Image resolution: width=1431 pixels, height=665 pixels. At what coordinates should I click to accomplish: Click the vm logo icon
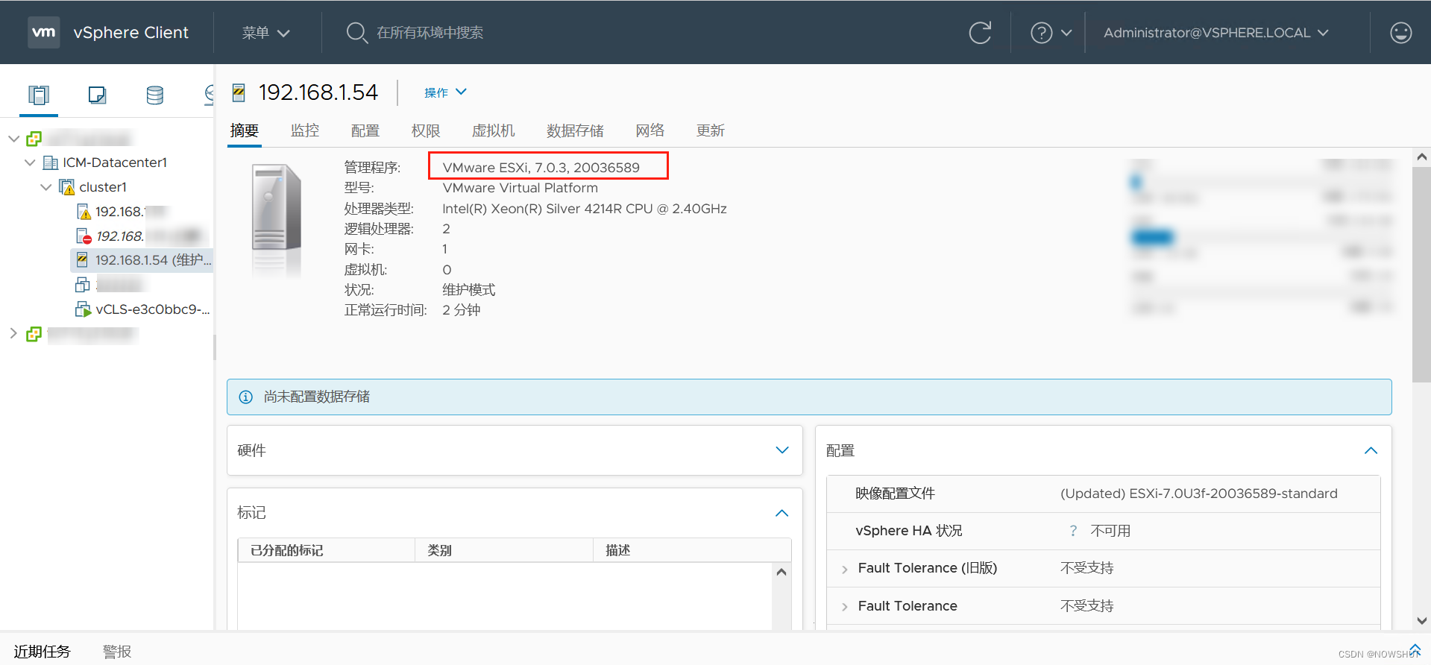(x=43, y=32)
